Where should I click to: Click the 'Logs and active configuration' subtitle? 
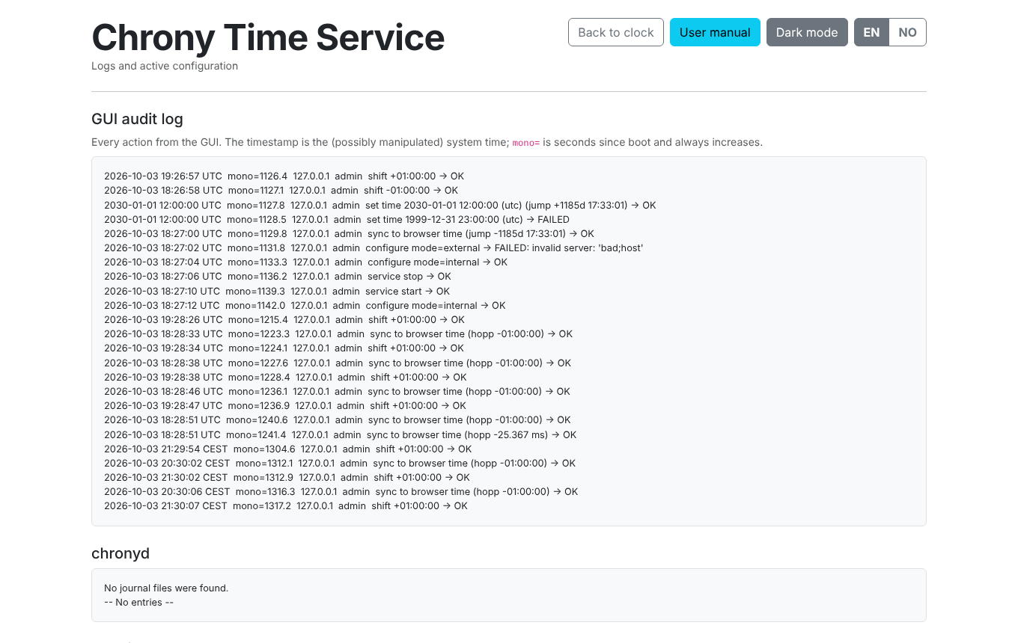click(165, 66)
